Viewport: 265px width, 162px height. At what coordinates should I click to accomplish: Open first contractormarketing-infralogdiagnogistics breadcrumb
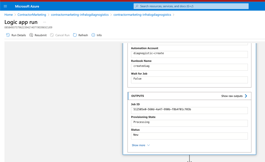pyautogui.click(x=80, y=15)
